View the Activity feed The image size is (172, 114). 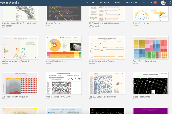tap(147, 3)
